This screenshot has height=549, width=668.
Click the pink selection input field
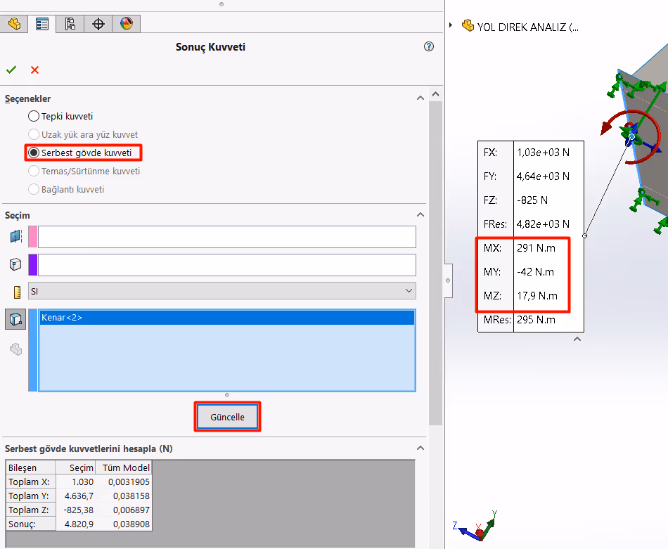coord(227,237)
